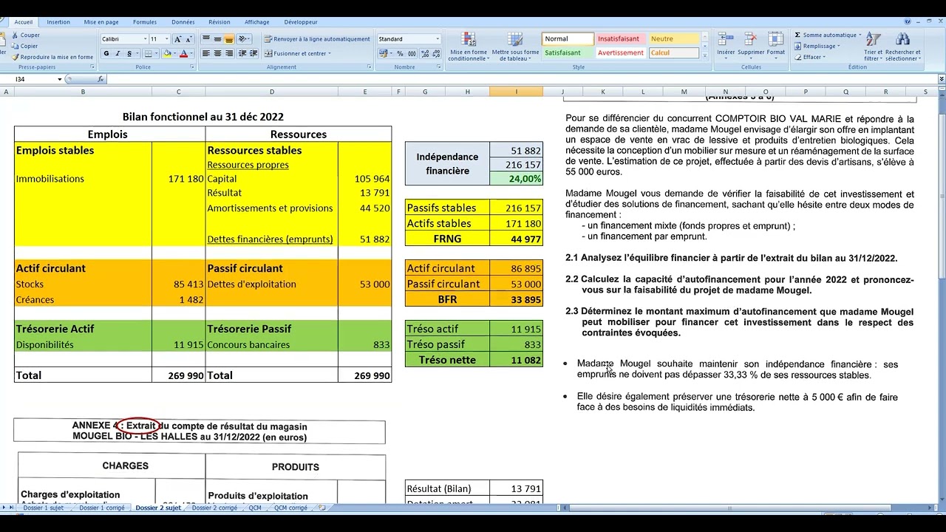This screenshot has height=532, width=946.
Task: Apply the Normal cell style
Action: click(568, 39)
